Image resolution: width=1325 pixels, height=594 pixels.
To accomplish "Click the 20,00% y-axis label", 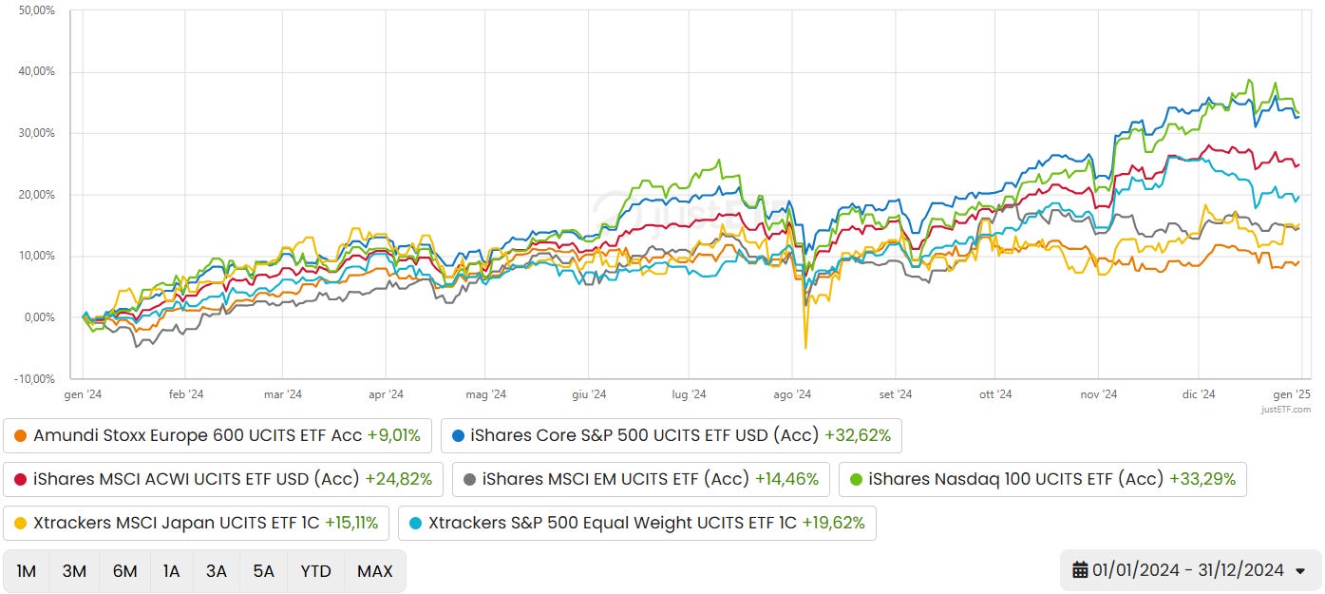I will (x=37, y=195).
